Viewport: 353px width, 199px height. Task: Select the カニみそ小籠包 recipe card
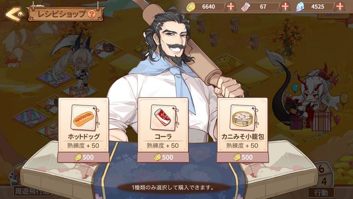(x=242, y=130)
